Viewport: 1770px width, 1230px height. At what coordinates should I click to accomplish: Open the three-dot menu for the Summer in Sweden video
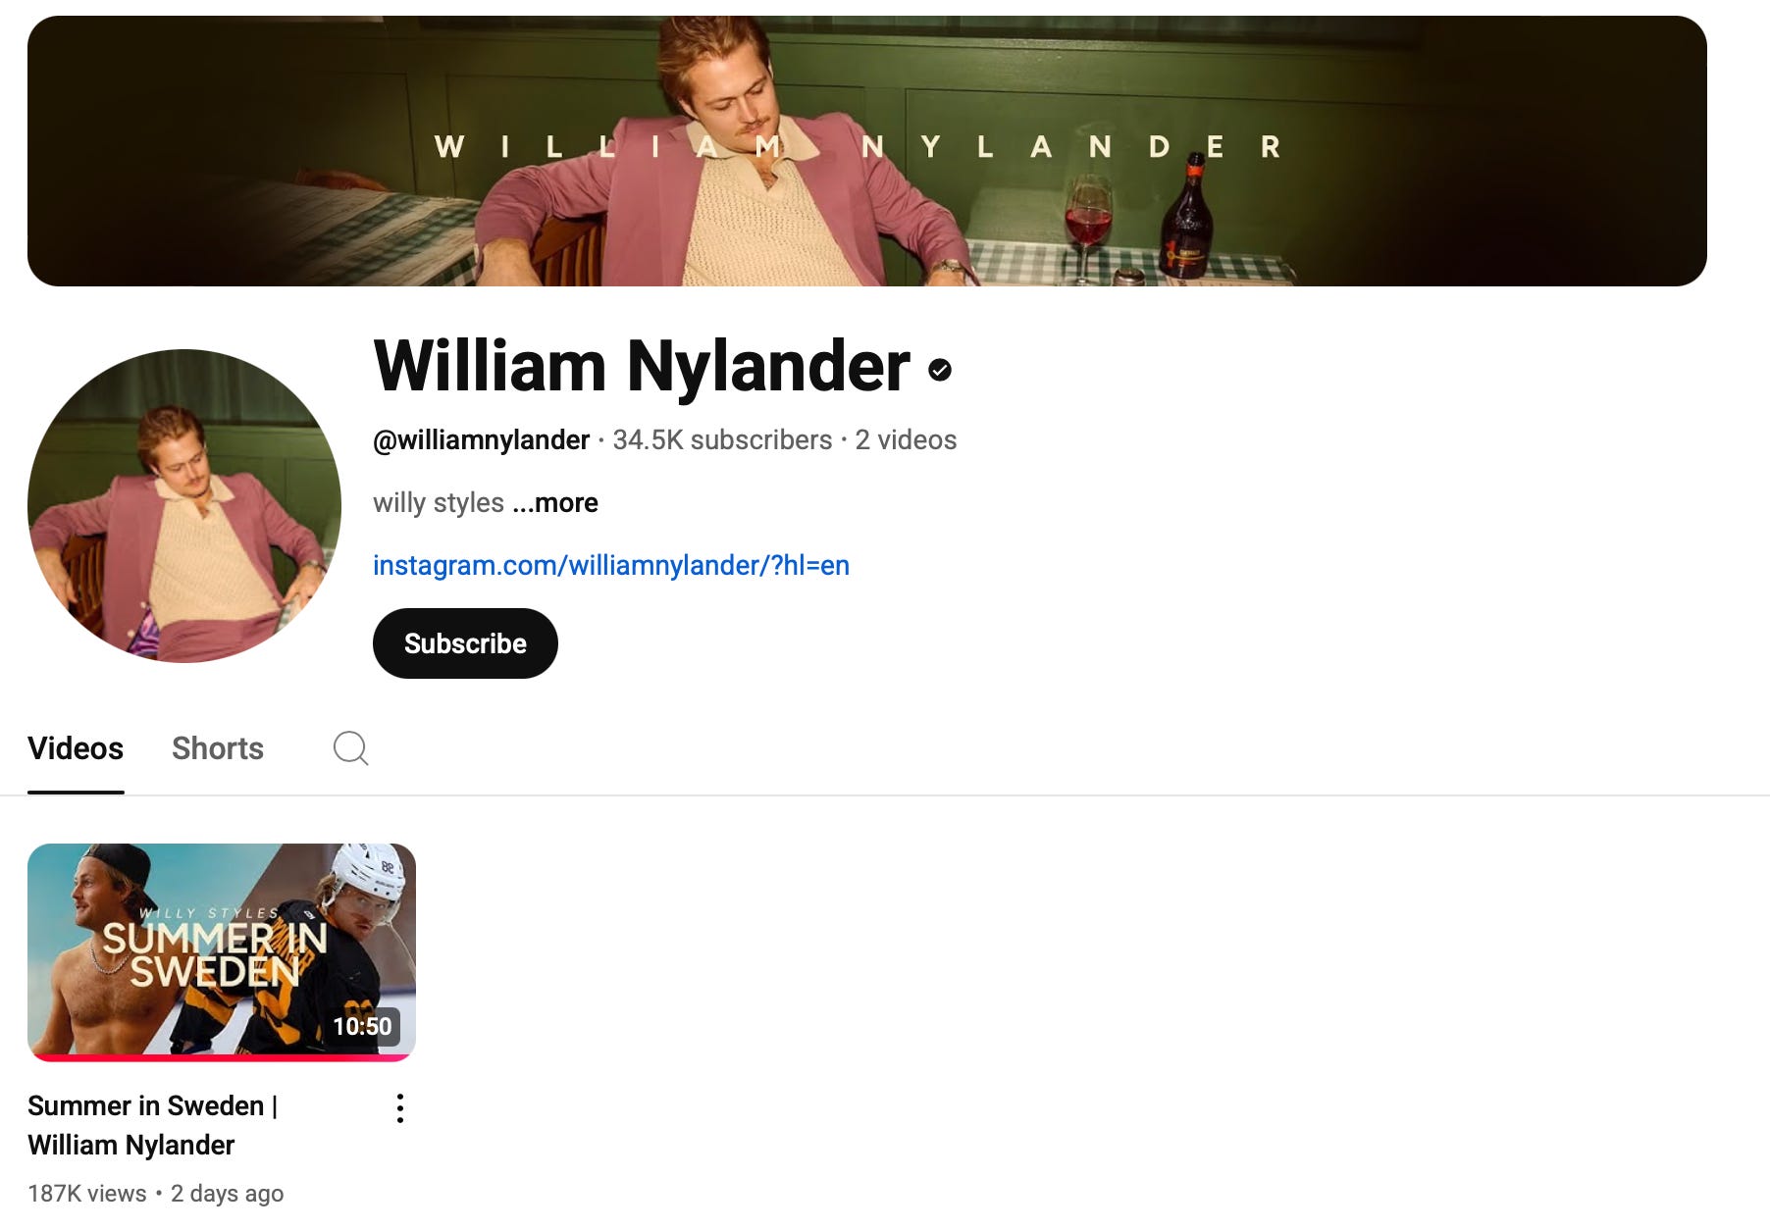tap(399, 1108)
